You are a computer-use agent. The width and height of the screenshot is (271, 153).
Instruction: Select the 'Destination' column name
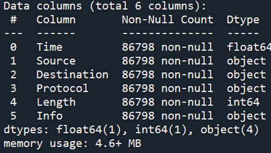tap(72, 75)
